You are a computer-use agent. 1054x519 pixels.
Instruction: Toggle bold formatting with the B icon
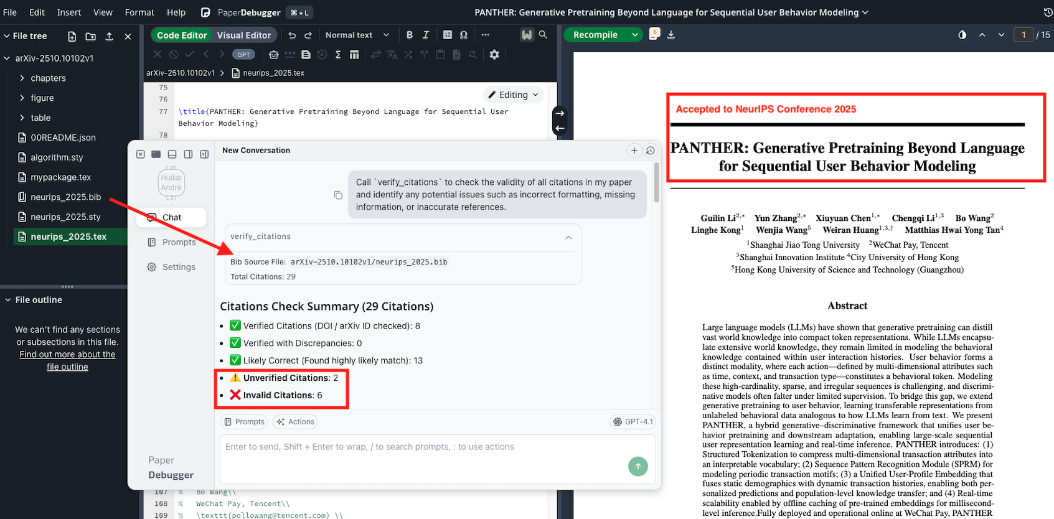pyautogui.click(x=409, y=35)
